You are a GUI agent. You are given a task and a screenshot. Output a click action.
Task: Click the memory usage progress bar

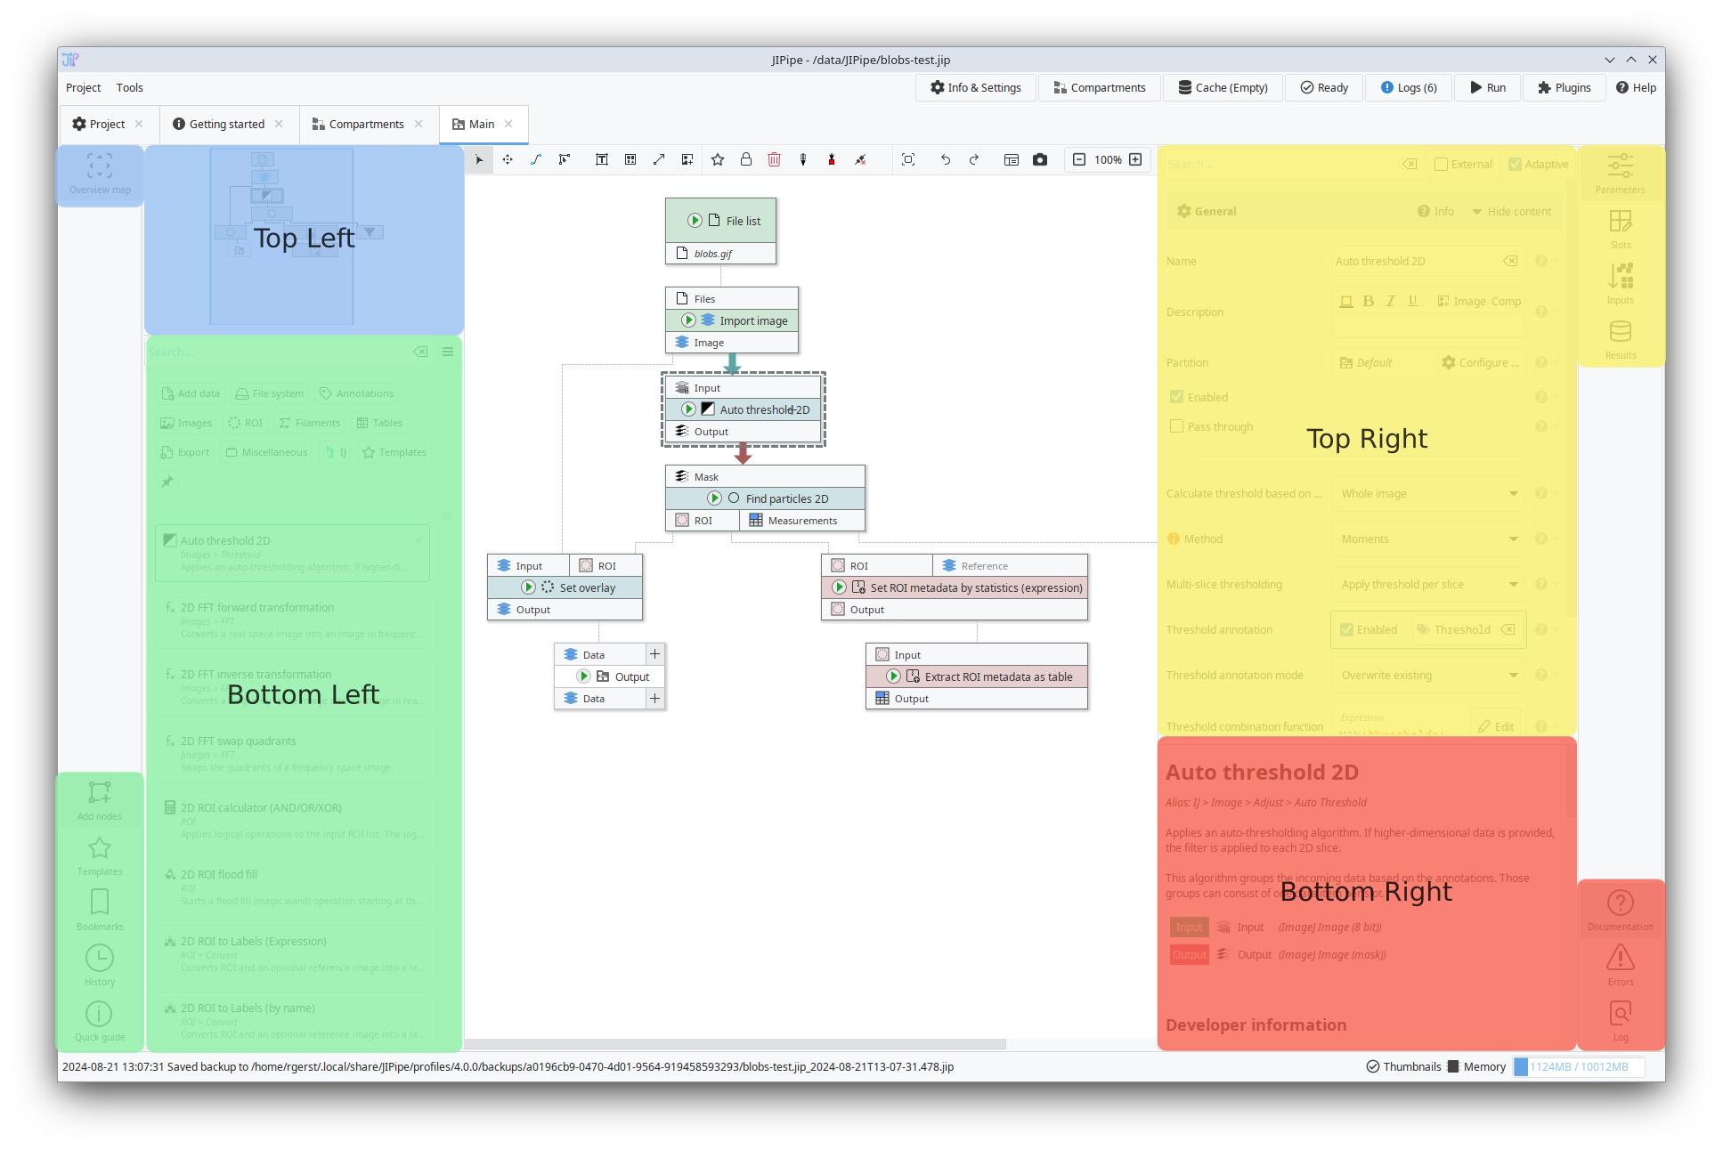point(1578,1066)
